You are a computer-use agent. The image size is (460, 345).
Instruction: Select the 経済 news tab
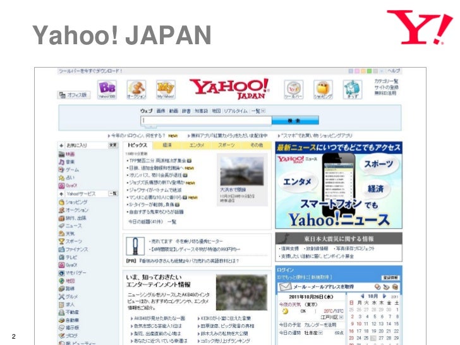tap(167, 145)
